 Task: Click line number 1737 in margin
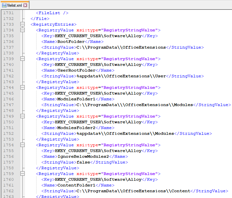8,47
